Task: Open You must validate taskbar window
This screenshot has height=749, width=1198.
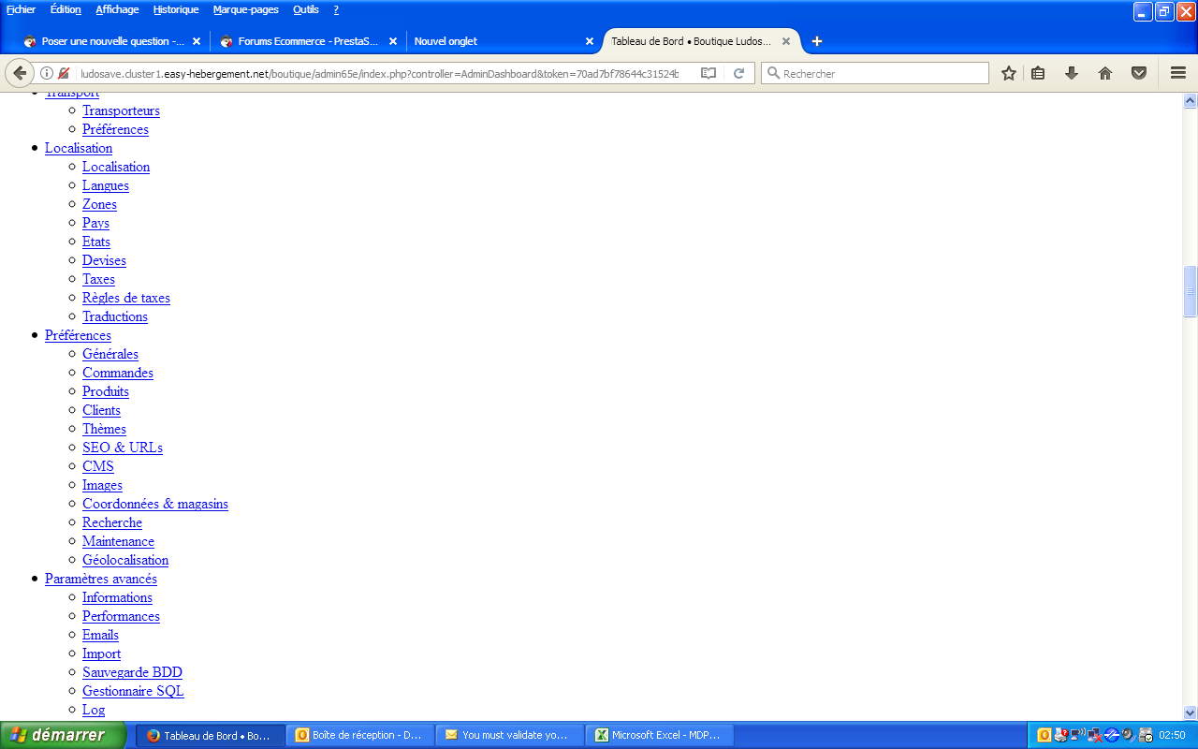Action: 510,735
